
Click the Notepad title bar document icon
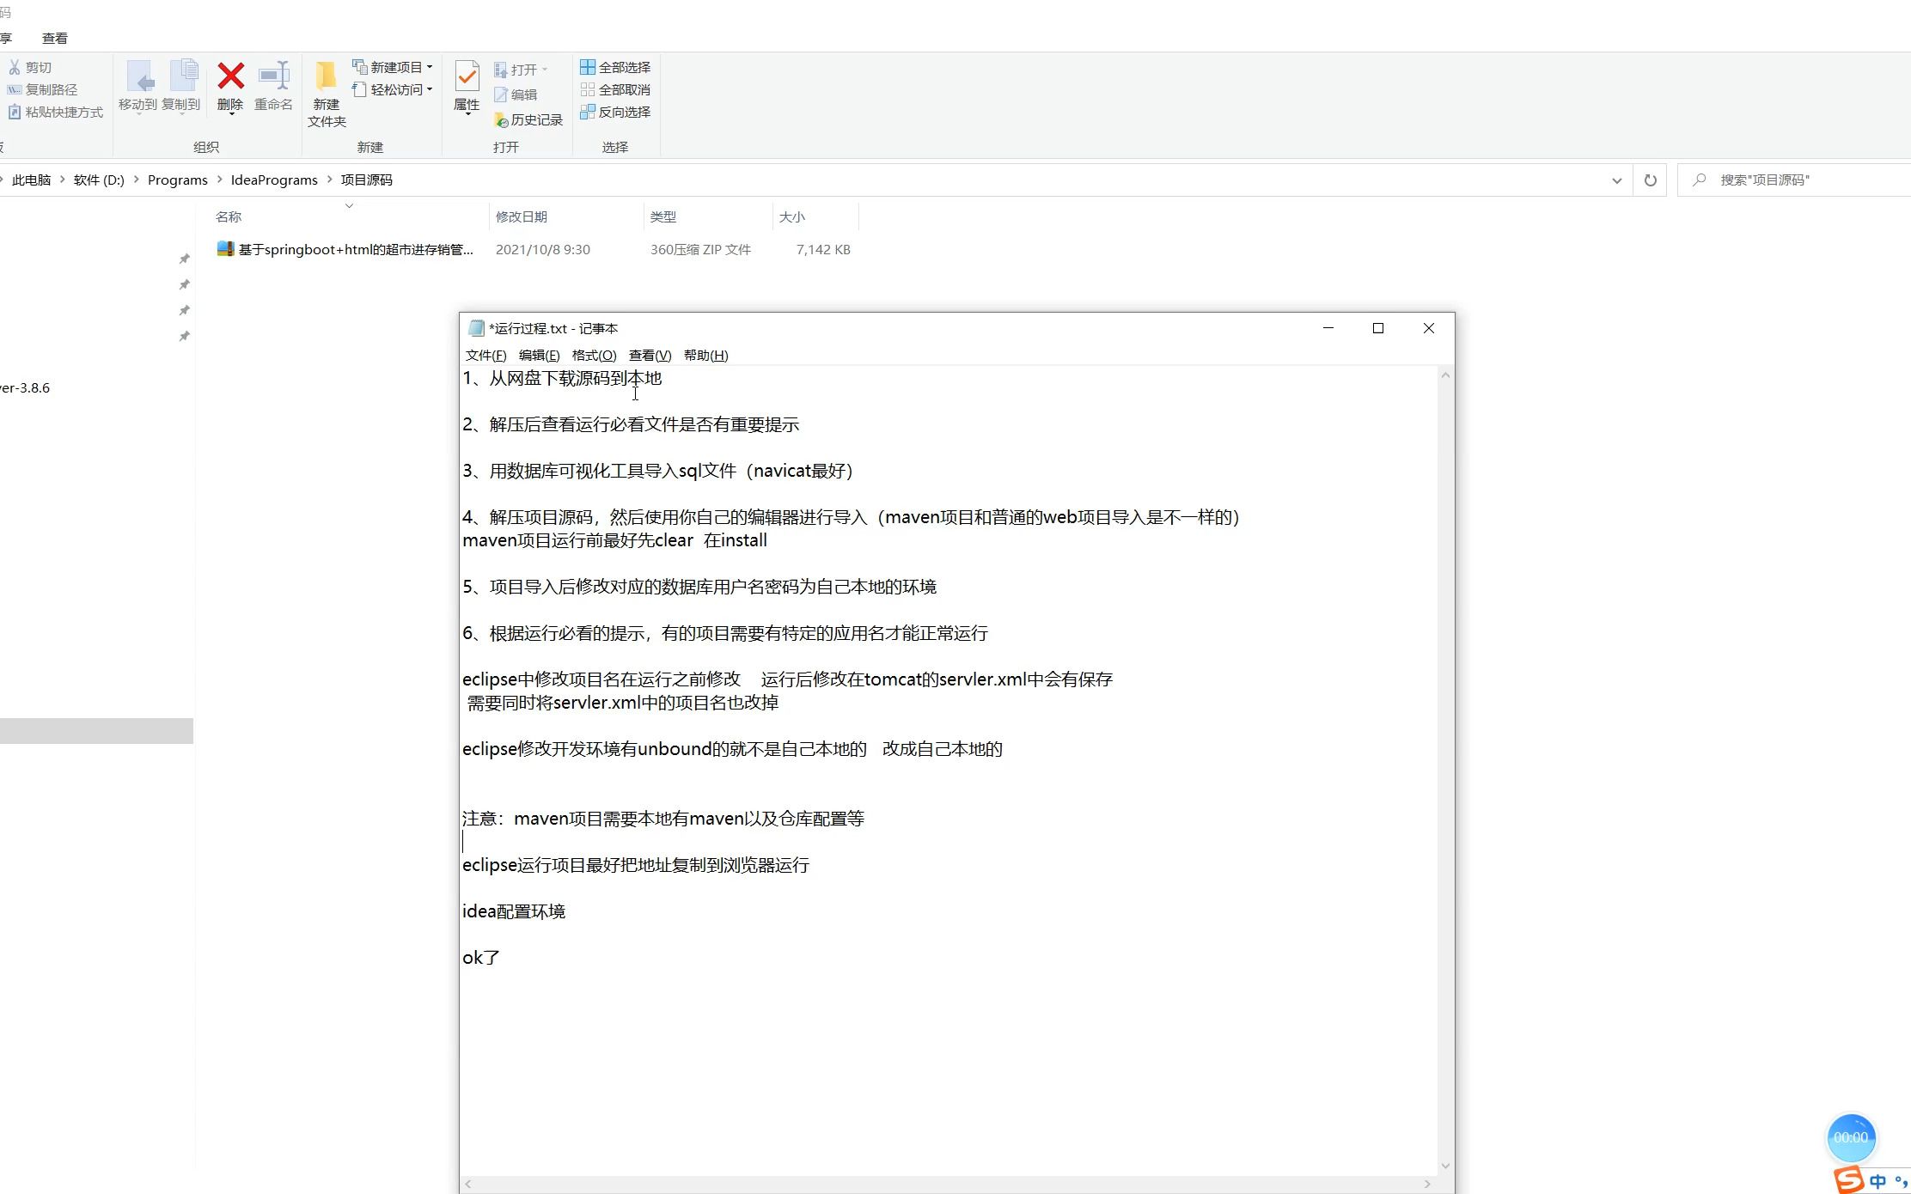tap(476, 328)
